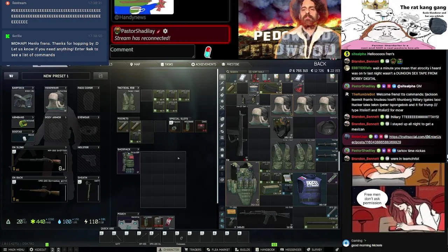
Task: Expand the HEADWEAR slot arrow
Action: click(65, 88)
